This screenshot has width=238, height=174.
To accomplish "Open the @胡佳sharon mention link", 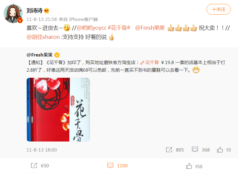I will pos(43,37).
